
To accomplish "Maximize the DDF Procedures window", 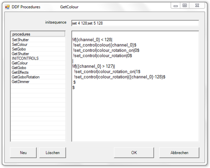I will pos(184,6).
